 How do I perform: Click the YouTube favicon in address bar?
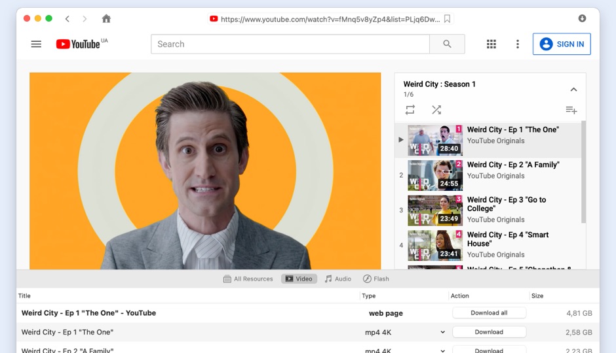214,19
